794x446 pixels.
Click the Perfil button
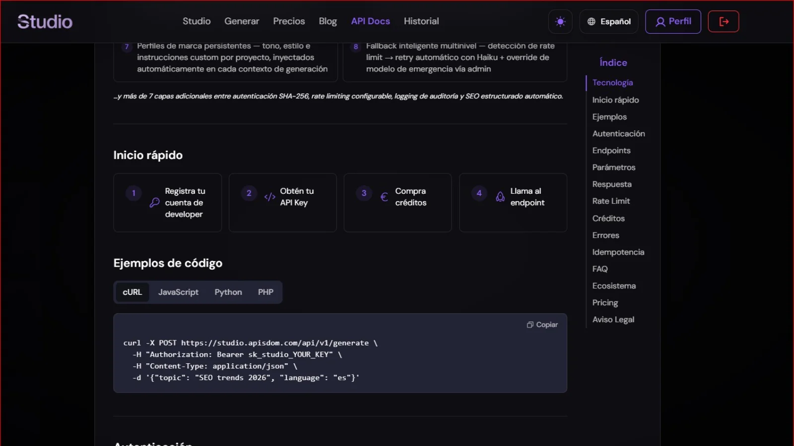673,21
